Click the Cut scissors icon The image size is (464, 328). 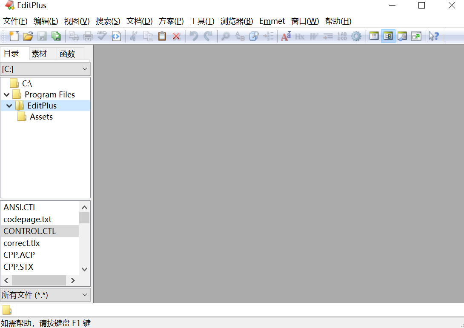134,36
